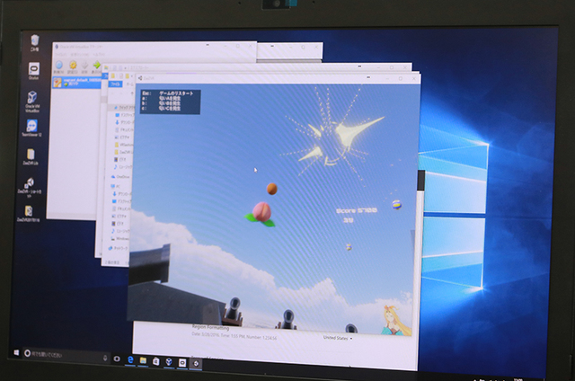Open the ZeeZVR Lib desktop folder
This screenshot has width=575, height=381.
pyautogui.click(x=31, y=156)
